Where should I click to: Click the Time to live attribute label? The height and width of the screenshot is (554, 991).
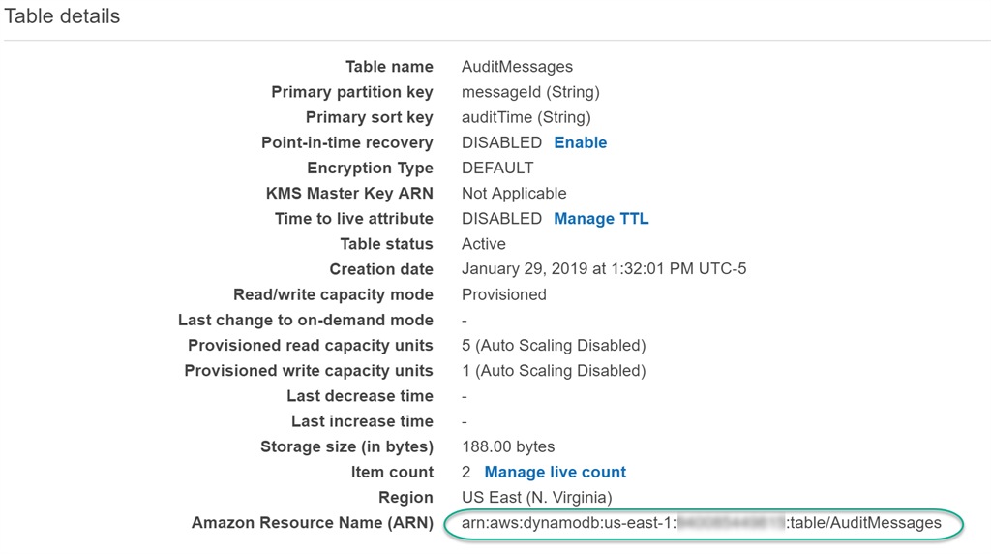pyautogui.click(x=353, y=219)
